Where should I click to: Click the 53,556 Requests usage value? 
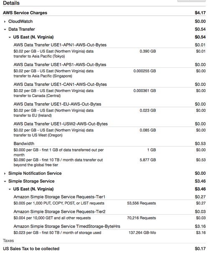tap(141, 203)
